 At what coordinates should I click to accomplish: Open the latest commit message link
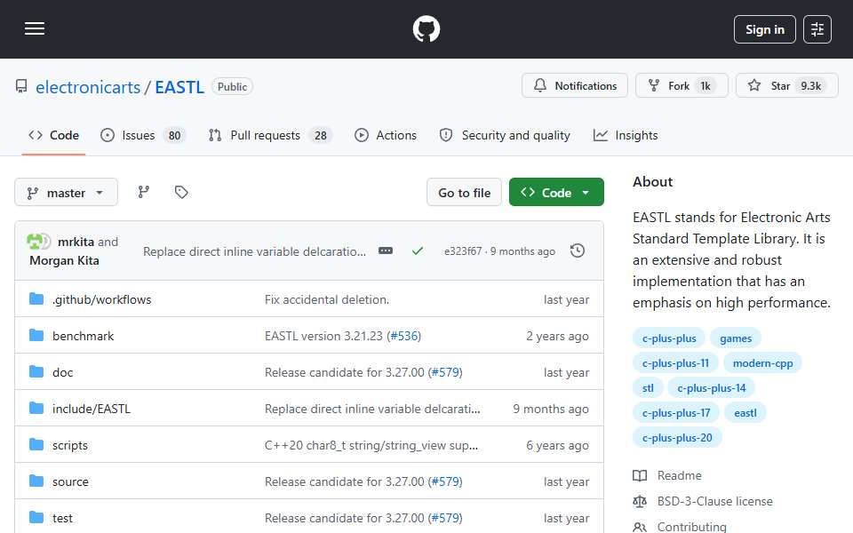[254, 251]
